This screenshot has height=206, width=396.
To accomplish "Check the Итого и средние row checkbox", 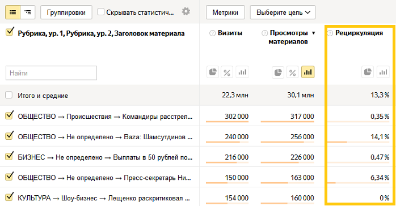I will coord(9,95).
